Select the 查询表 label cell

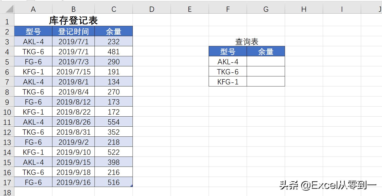pyautogui.click(x=246, y=41)
